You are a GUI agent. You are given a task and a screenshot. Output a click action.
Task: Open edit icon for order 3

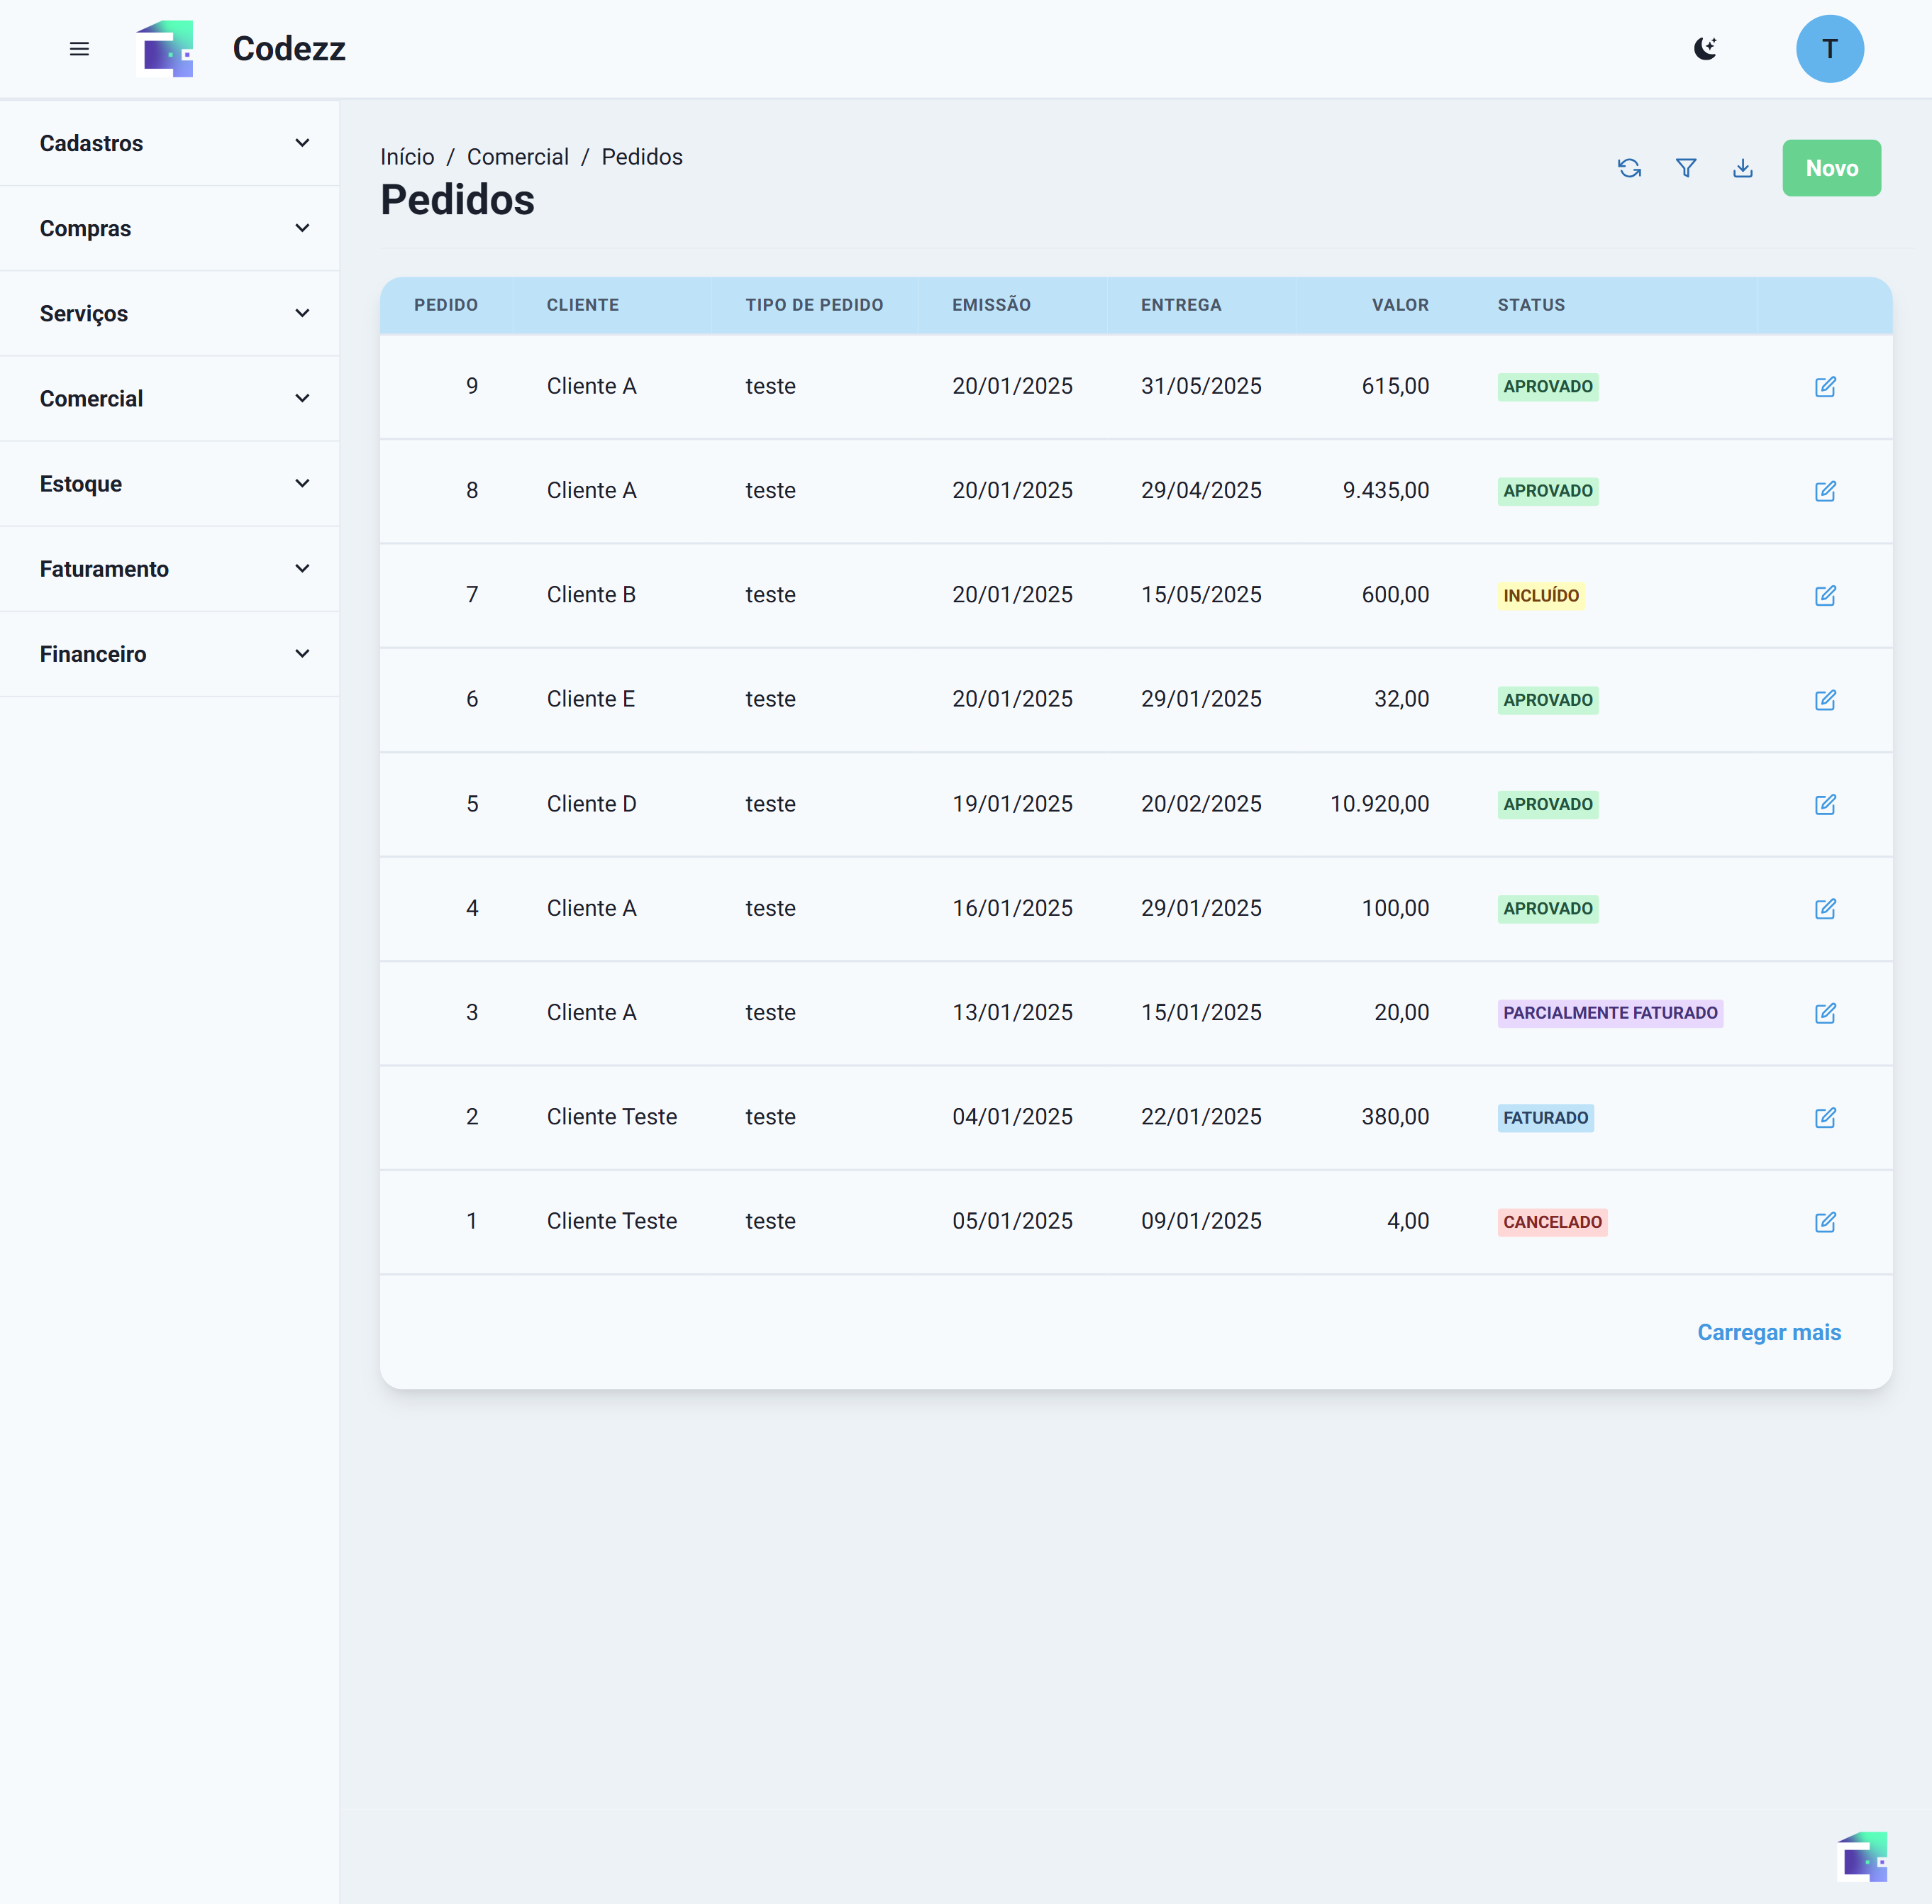tap(1825, 1013)
